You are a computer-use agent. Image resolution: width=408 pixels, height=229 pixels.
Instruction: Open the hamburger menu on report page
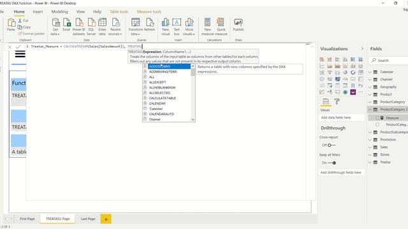click(20, 54)
